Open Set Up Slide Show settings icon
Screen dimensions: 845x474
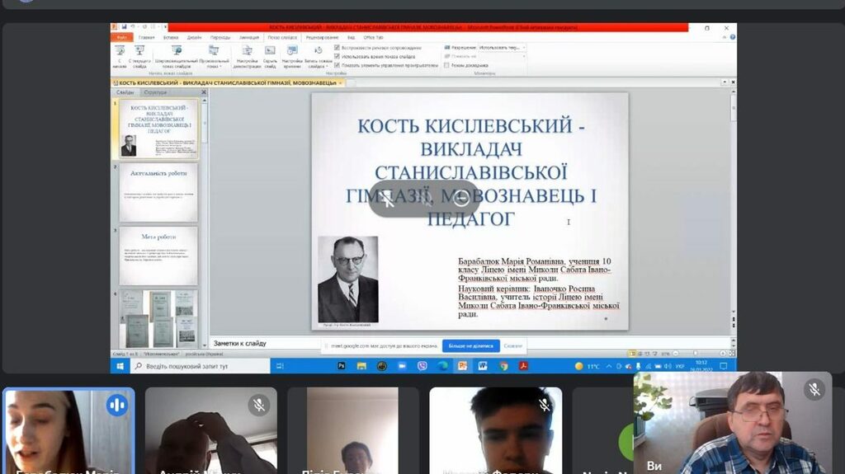[247, 52]
